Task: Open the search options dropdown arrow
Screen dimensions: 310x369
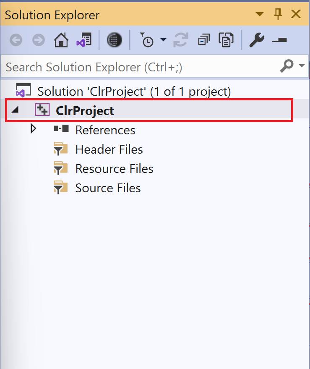Action: 302,66
